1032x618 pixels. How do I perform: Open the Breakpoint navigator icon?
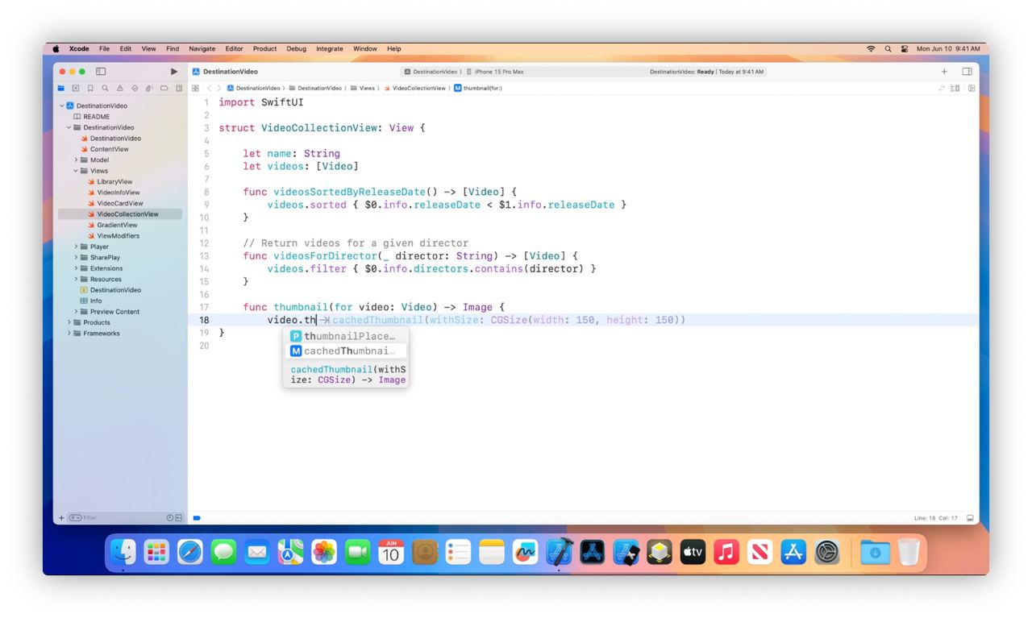(165, 87)
